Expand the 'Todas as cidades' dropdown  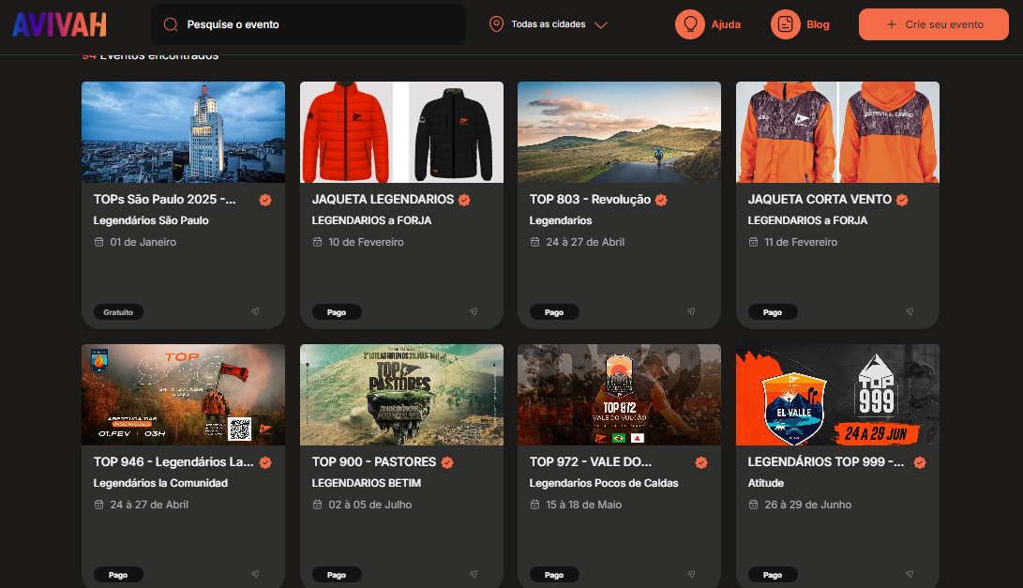point(549,24)
